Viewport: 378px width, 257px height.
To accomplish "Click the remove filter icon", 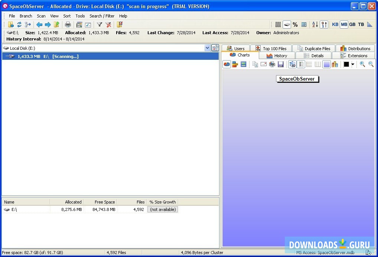I will 108,25.
